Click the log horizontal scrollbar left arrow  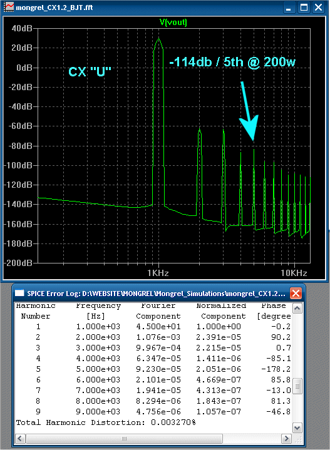(20, 439)
